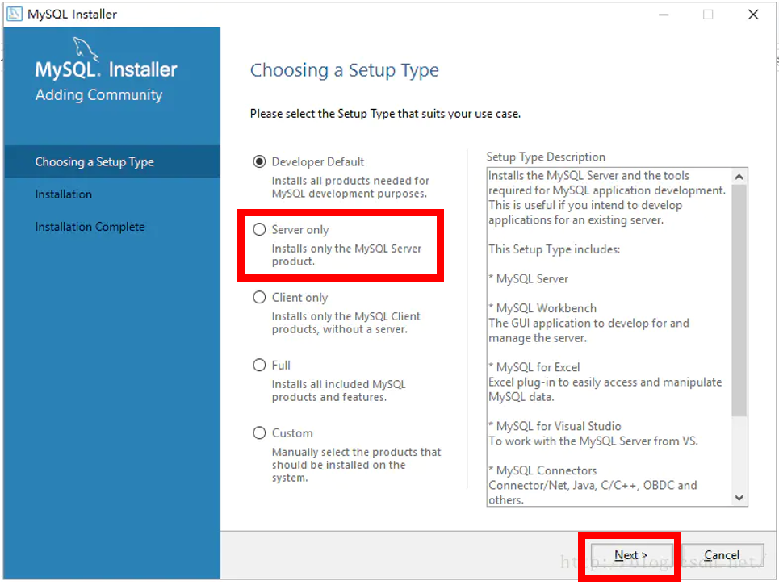This screenshot has width=779, height=585.
Task: Choose the Server only radio option
Action: pos(259,229)
